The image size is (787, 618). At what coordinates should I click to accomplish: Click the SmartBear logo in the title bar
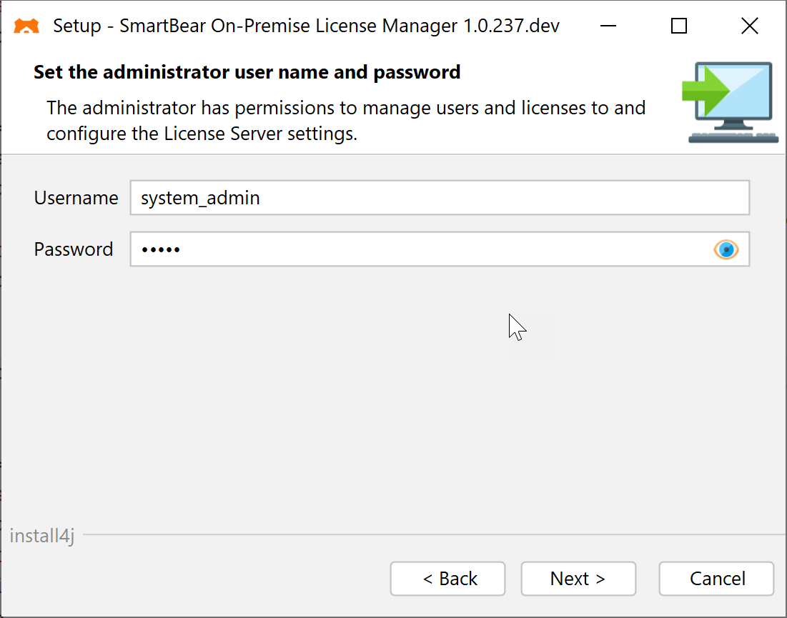coord(26,26)
